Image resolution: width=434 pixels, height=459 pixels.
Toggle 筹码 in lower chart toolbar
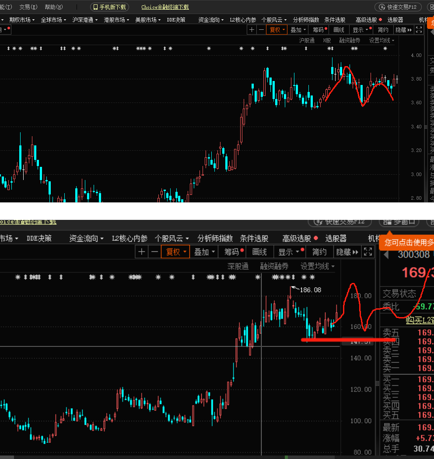point(233,252)
